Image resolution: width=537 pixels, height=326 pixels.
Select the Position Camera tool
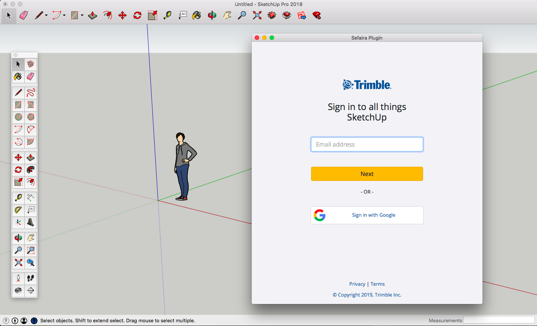click(x=18, y=278)
